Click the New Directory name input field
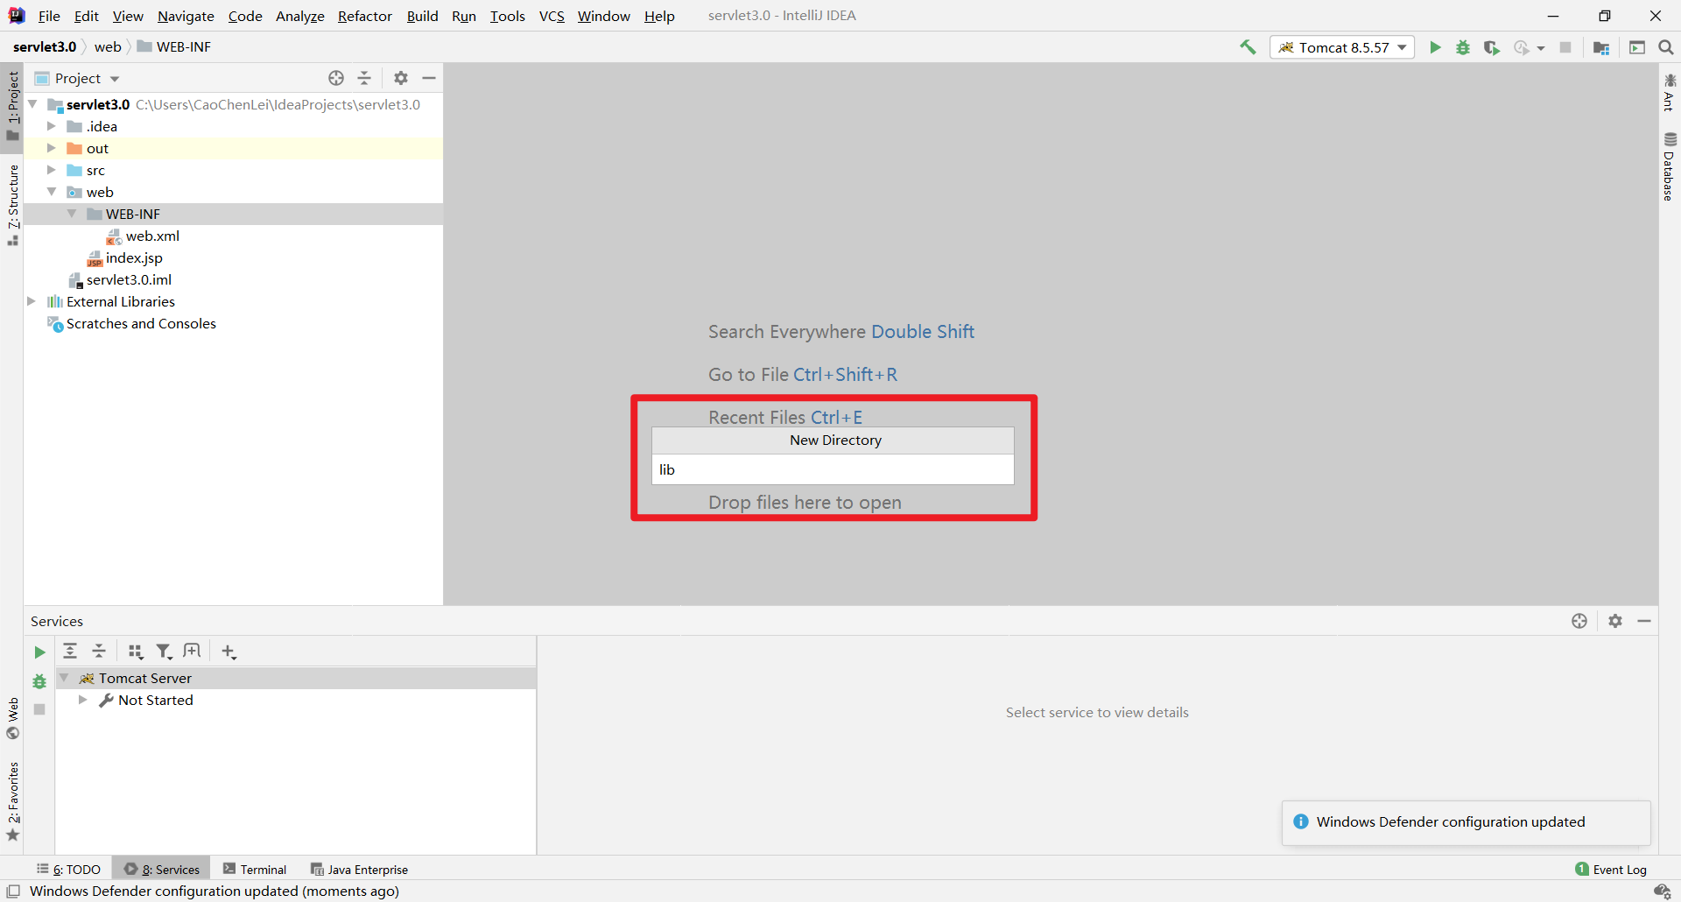Screen dimensions: 1681x902 [x=833, y=469]
